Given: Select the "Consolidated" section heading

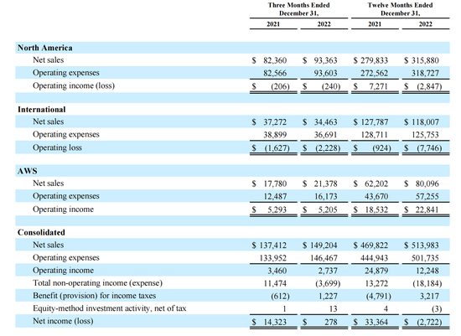Looking at the screenshot, I should [x=41, y=233].
